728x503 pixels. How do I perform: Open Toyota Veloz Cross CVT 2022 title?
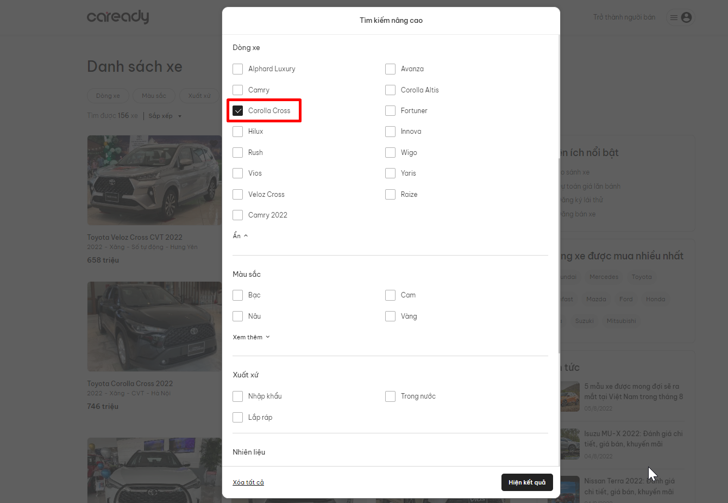pos(135,237)
